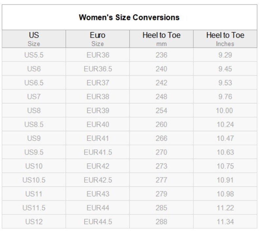Click the Heel to Toe Inches header
Screen dimensions: 262x233
coord(225,39)
